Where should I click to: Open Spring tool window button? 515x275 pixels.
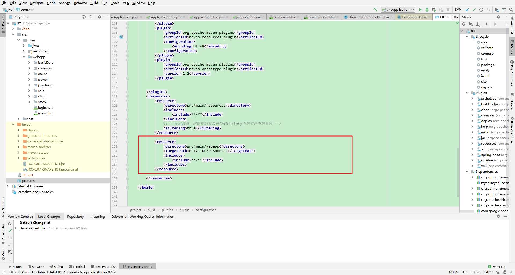pyautogui.click(x=56, y=266)
